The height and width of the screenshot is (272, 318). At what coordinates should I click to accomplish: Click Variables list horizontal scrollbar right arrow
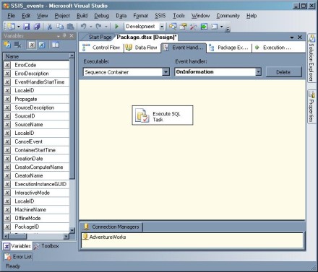coord(66,237)
